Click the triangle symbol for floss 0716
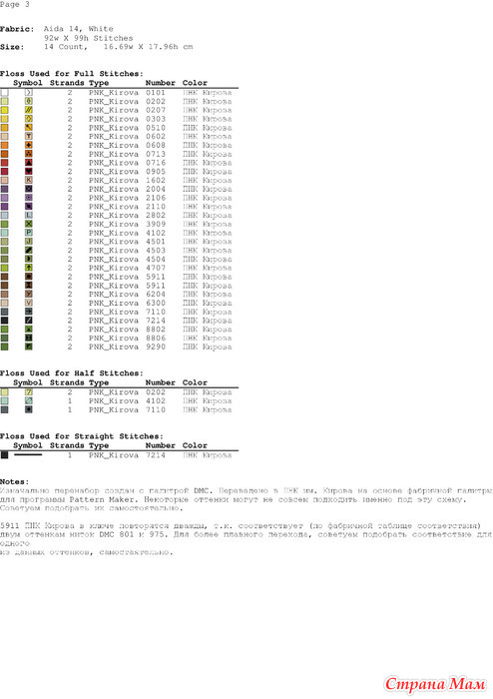This screenshot has width=493, height=699. click(29, 163)
